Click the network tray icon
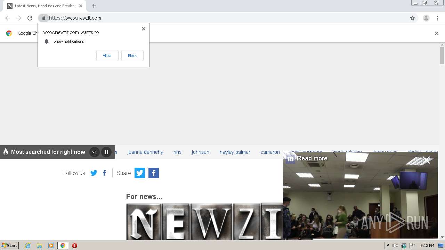Screen dimensions: 445x250 [404, 245]
